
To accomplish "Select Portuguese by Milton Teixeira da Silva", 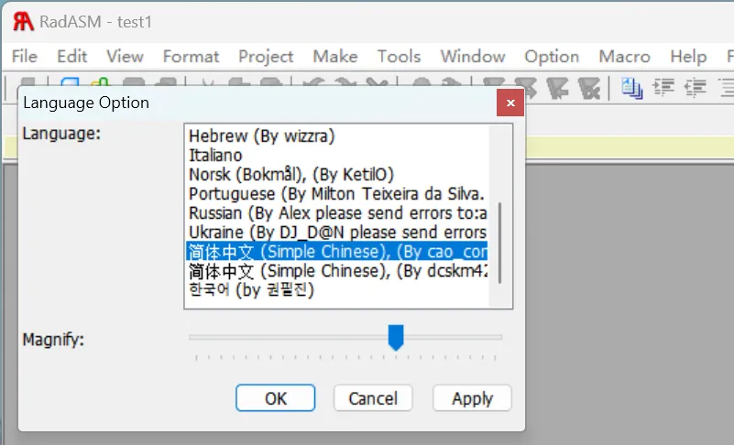I will click(x=336, y=194).
